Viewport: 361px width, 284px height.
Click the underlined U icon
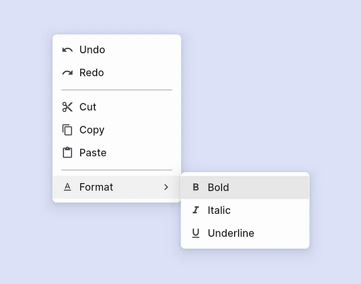tap(196, 233)
